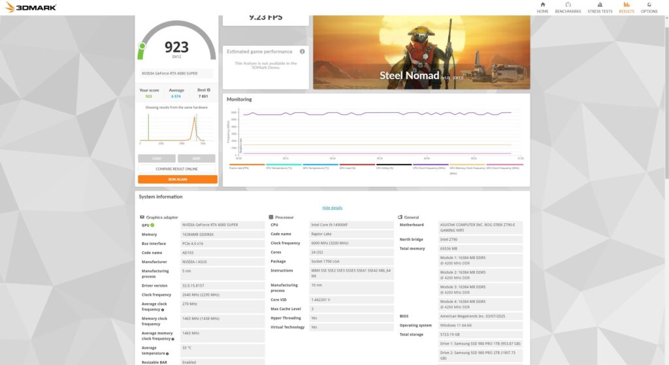Image resolution: width=669 pixels, height=365 pixels.
Task: Open the Home section
Action: [x=542, y=7]
